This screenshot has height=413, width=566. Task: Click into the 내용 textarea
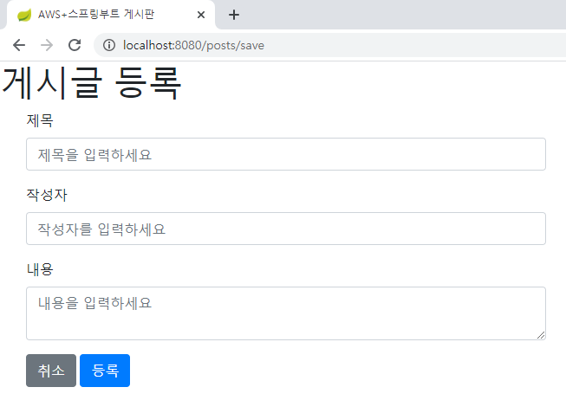pos(286,313)
